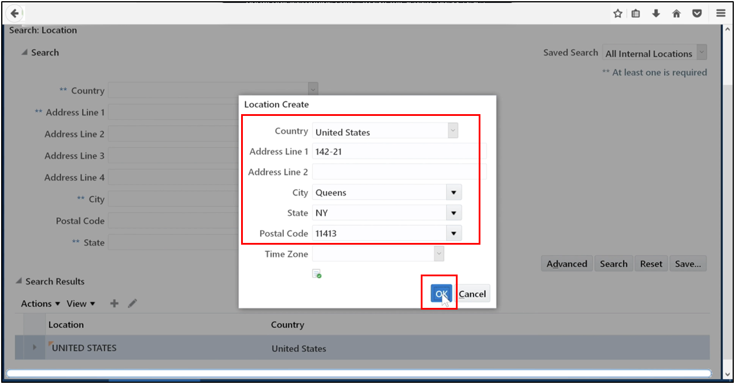
Task: Click the Add (+) icon in Search Results
Action: coord(114,303)
